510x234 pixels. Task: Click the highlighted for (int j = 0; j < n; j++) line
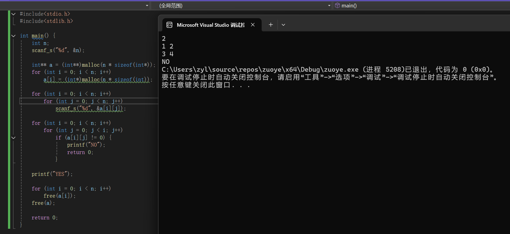(83, 101)
